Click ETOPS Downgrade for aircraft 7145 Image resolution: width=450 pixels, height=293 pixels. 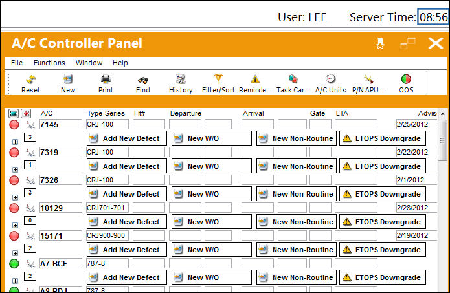point(383,138)
